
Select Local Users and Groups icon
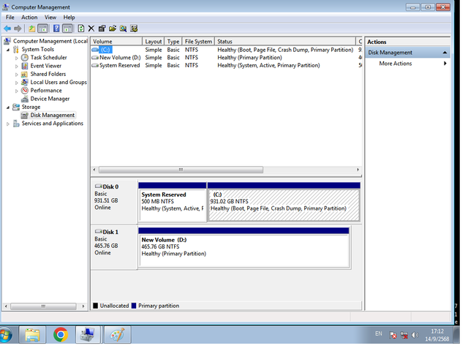[x=25, y=83]
